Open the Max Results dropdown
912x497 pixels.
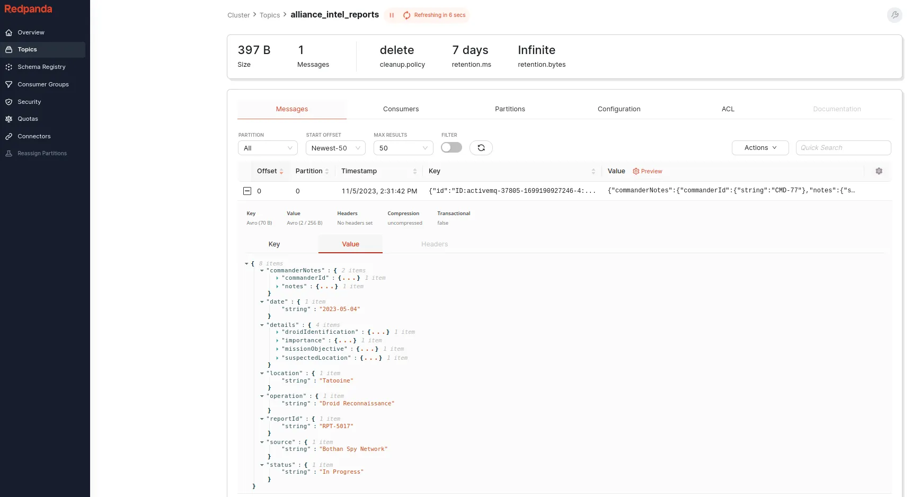point(403,148)
